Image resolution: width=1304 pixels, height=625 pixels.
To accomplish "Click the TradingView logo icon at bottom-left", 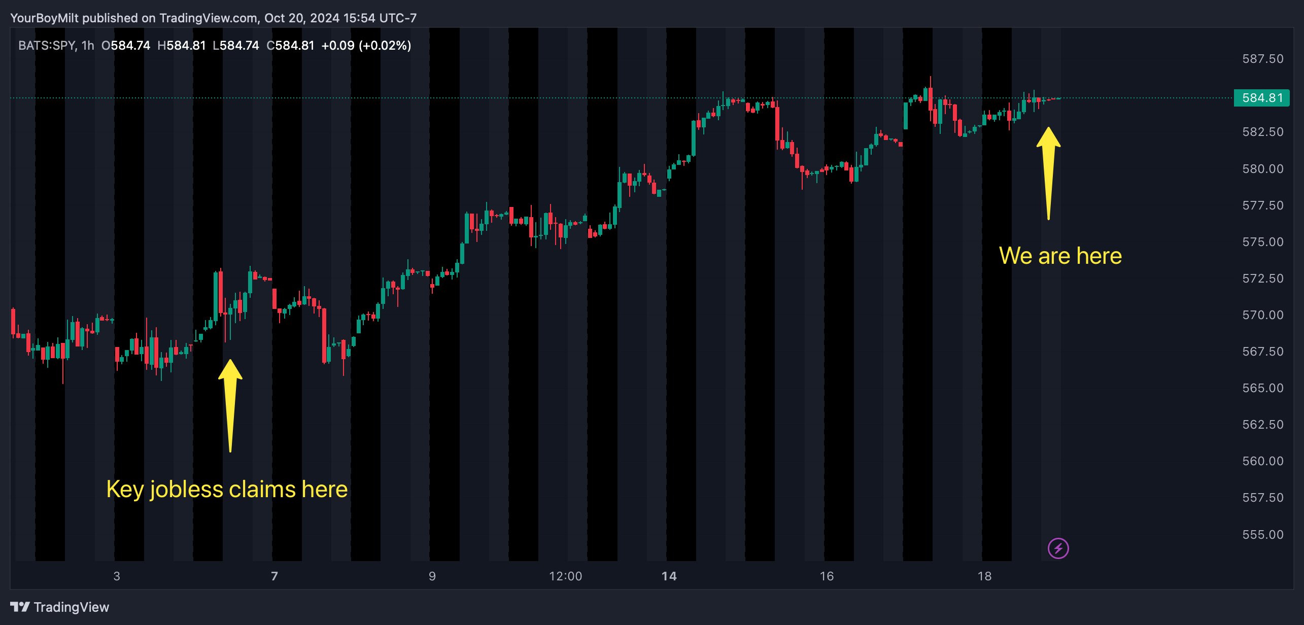I will click(20, 607).
